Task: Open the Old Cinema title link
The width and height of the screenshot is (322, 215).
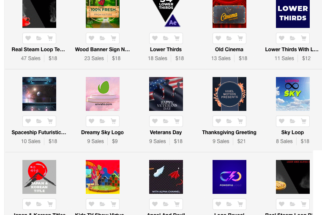Action: pyautogui.click(x=229, y=50)
